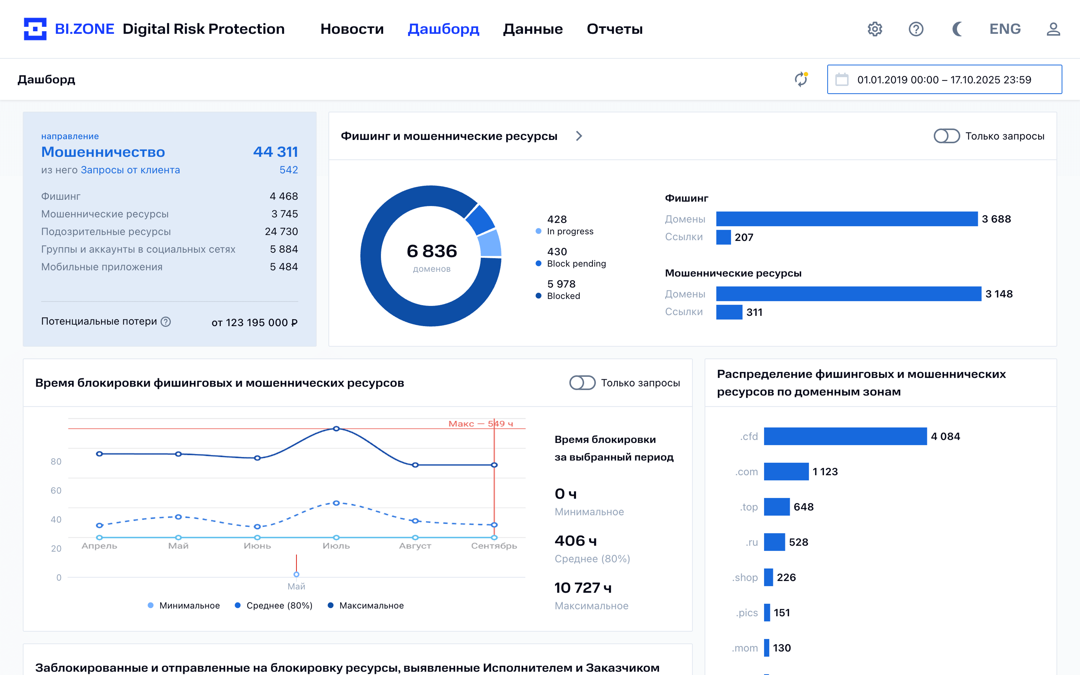Open the user profile icon
Image resolution: width=1080 pixels, height=675 pixels.
coord(1053,29)
